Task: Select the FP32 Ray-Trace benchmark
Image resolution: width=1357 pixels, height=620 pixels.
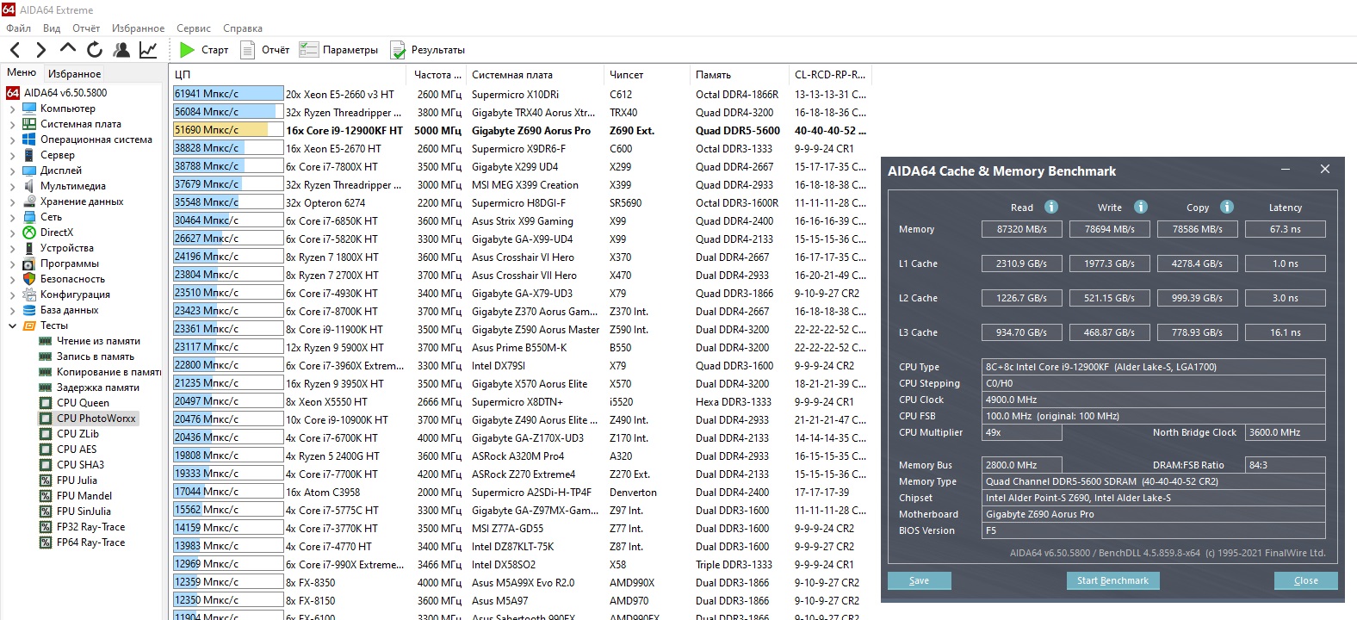Action: 90,527
